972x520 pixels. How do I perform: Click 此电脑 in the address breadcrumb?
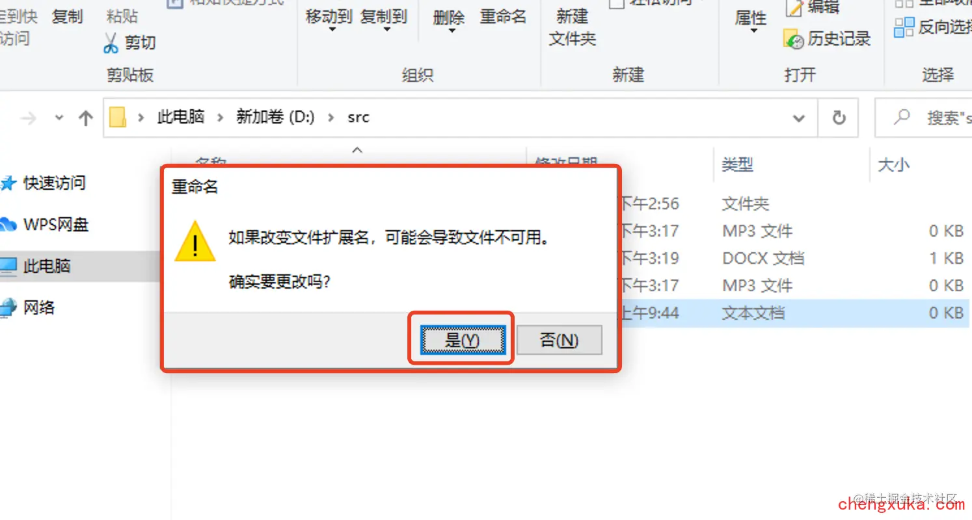pyautogui.click(x=181, y=117)
